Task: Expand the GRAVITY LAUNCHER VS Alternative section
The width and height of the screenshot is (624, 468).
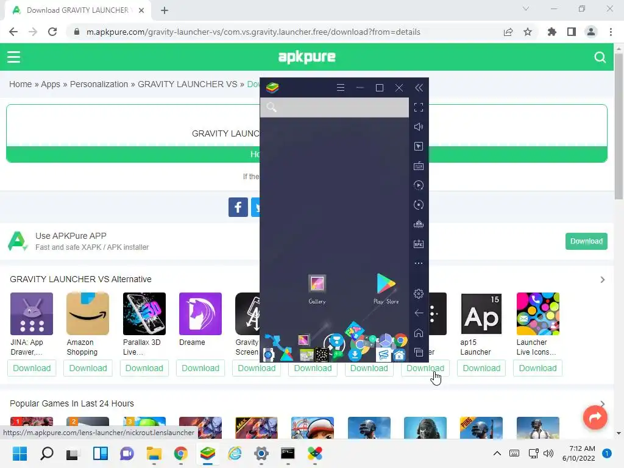Action: coord(603,280)
